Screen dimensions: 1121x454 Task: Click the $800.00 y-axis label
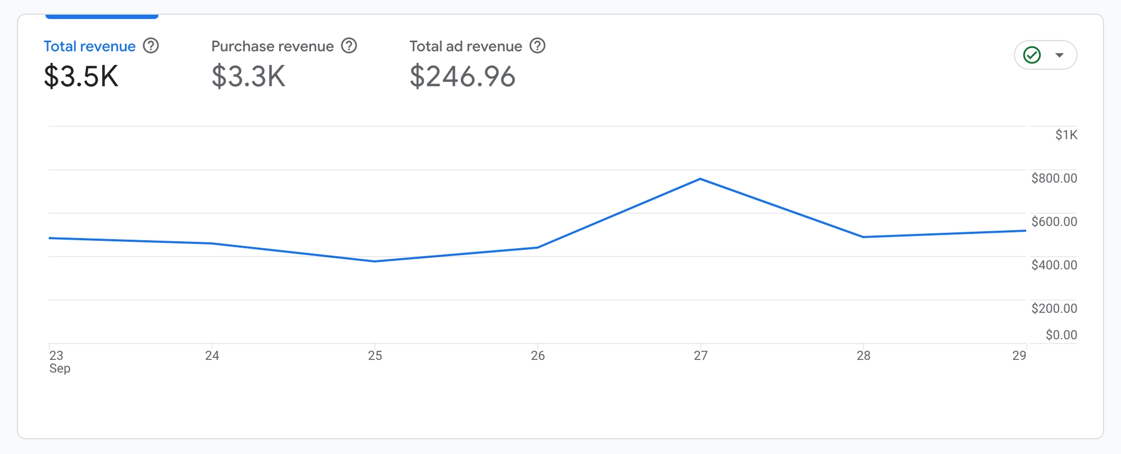click(x=1054, y=178)
